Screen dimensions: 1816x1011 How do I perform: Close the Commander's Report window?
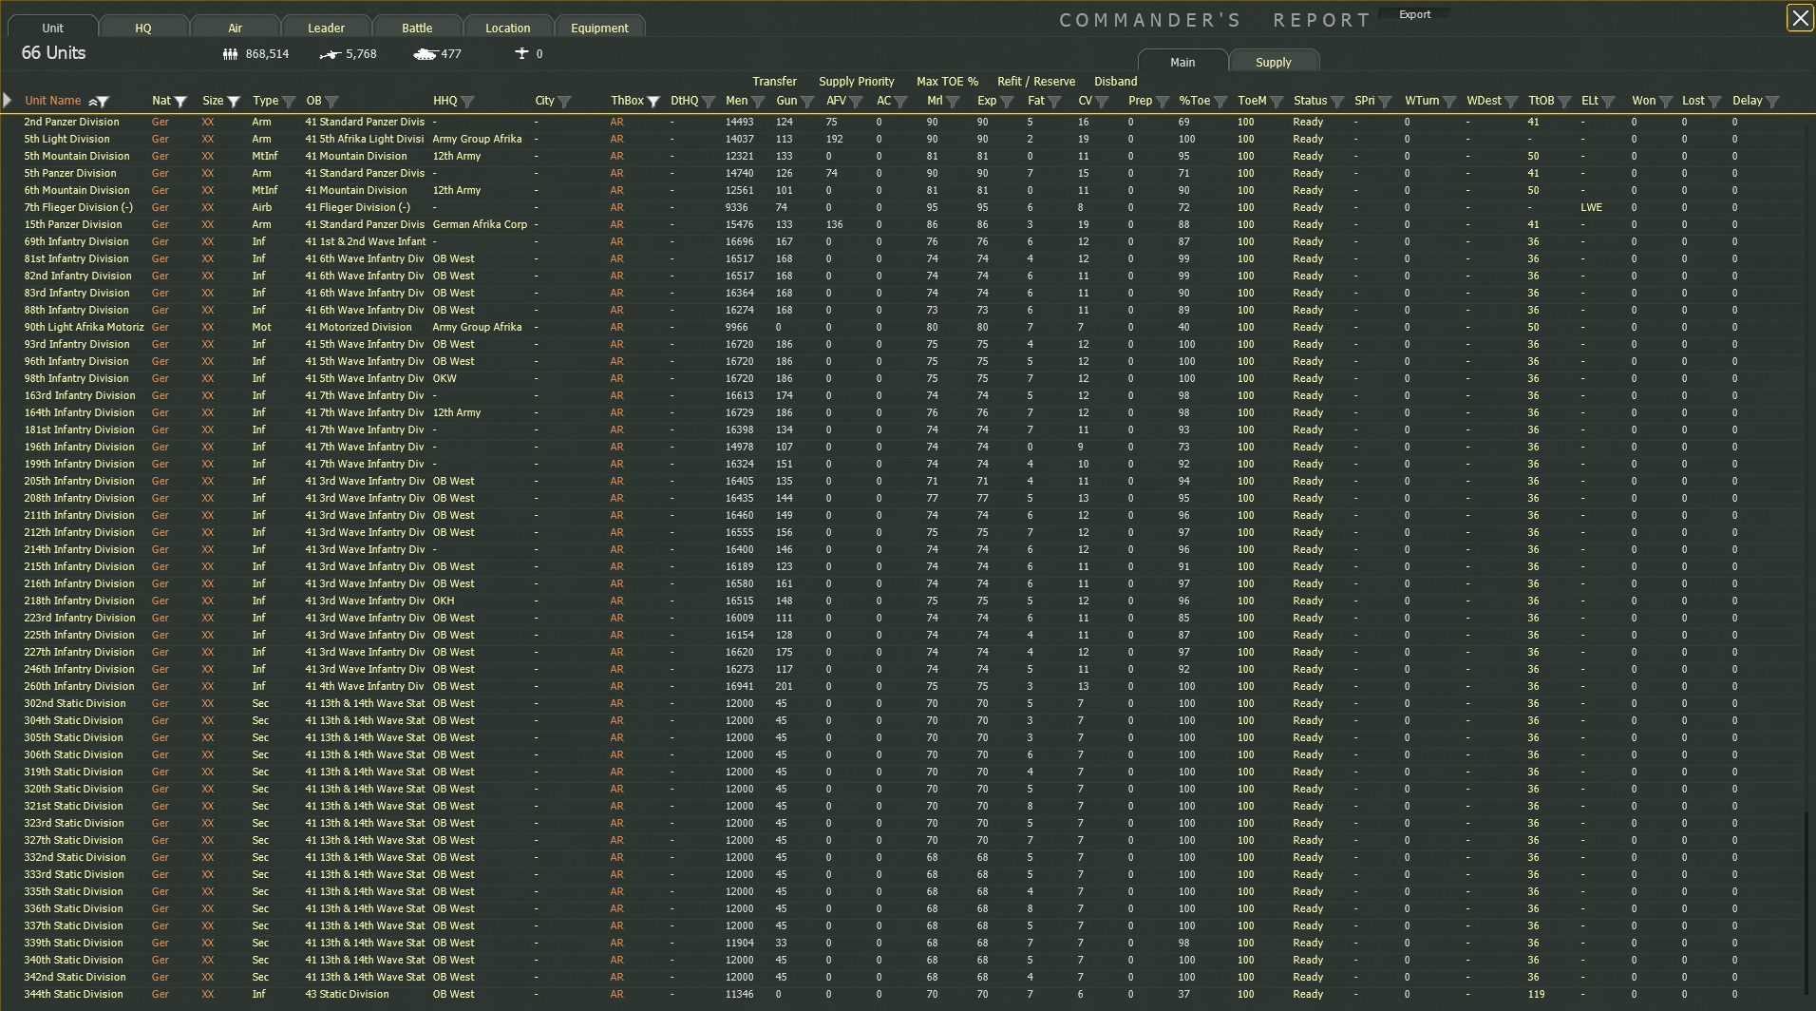pyautogui.click(x=1799, y=18)
